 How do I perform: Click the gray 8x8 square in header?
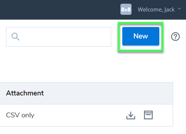[126, 9]
